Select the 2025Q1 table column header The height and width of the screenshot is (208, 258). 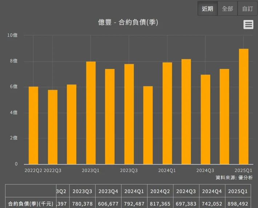pos(238,191)
